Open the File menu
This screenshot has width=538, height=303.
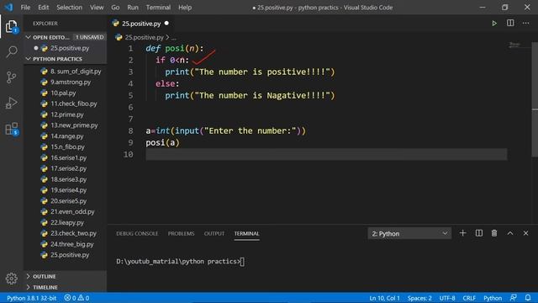[25, 8]
